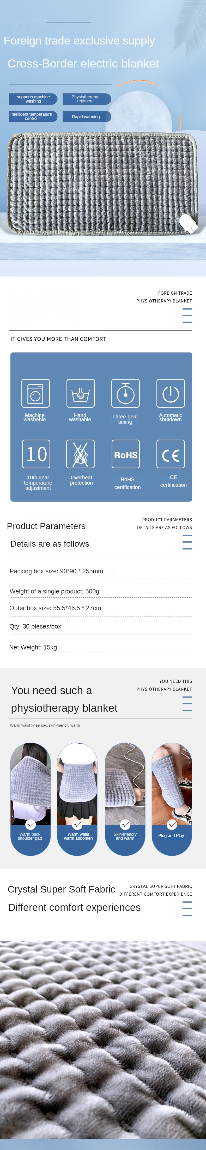Click the Overheat protection icon
The width and height of the screenshot is (206, 1150).
(81, 453)
